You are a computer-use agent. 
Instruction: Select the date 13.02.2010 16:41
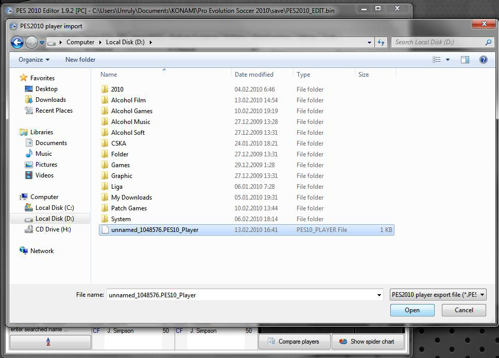[256, 229]
